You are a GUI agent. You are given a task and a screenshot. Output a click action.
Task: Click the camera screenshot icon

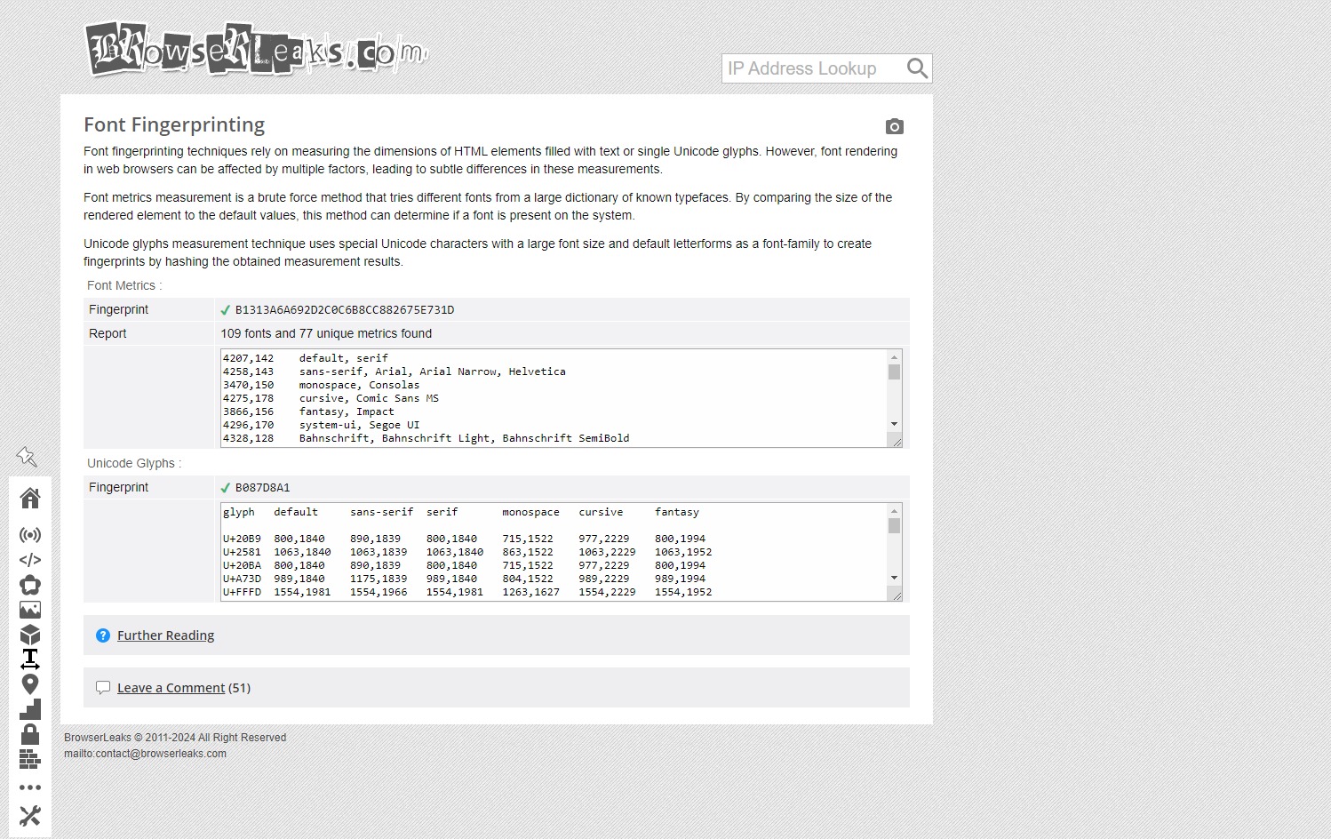point(895,126)
